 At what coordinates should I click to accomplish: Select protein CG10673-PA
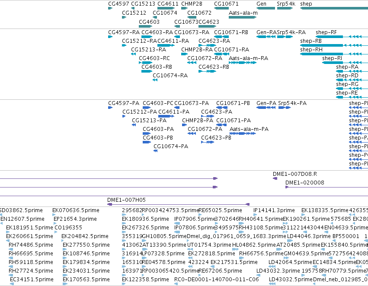tap(177, 108)
